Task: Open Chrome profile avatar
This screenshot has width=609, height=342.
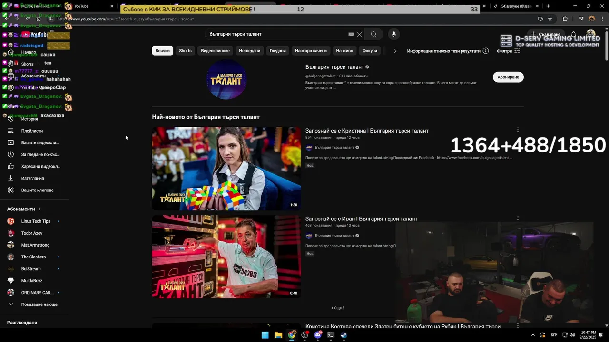Action: (x=592, y=19)
